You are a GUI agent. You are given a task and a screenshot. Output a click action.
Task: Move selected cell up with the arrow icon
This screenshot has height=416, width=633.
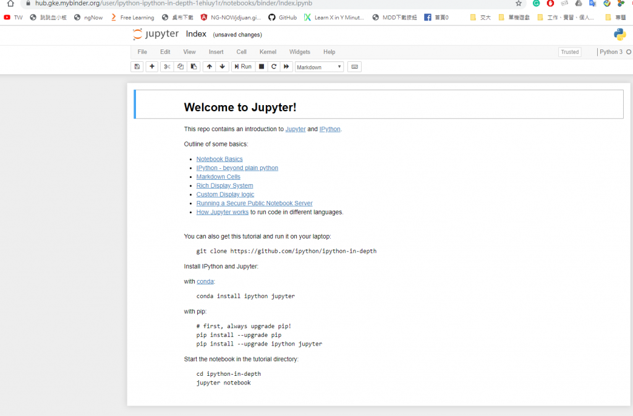point(209,67)
